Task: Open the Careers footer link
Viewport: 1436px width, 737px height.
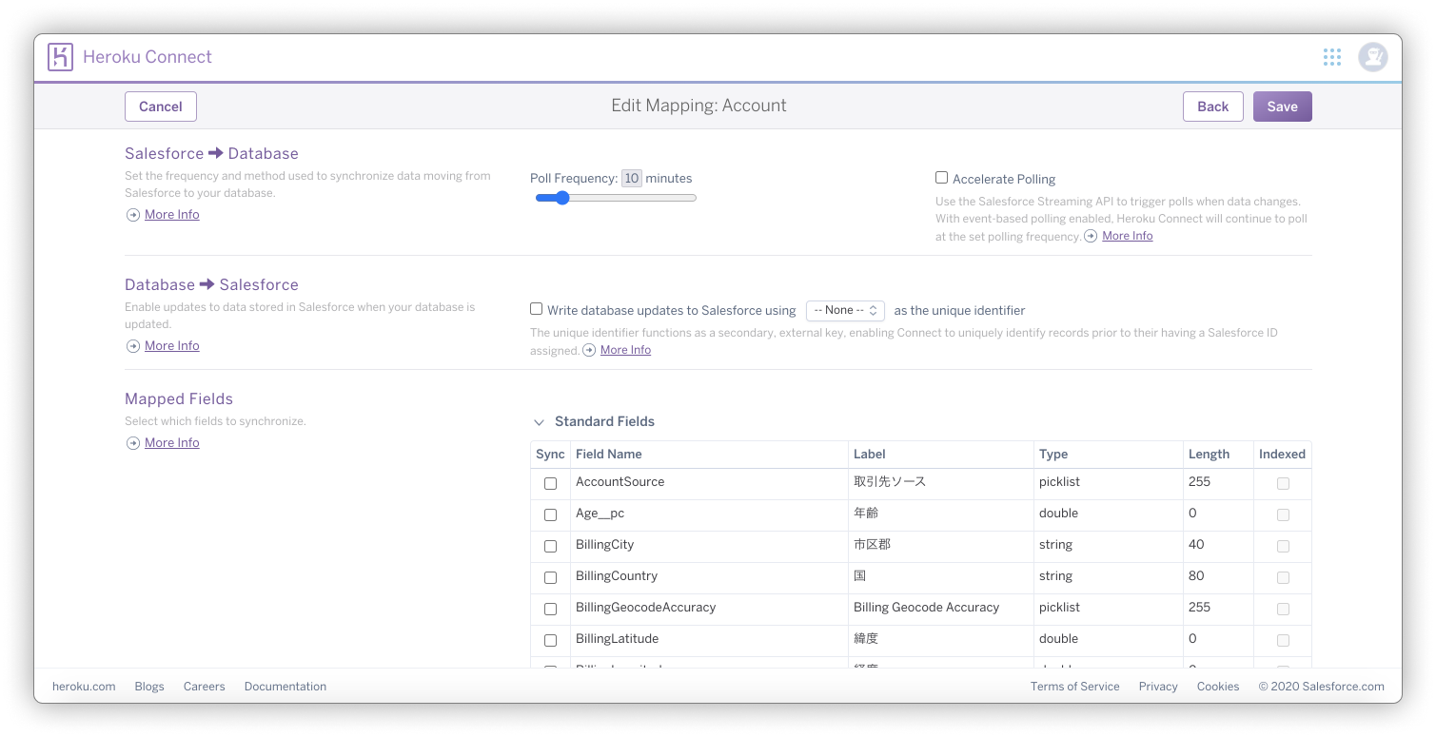Action: pos(205,687)
